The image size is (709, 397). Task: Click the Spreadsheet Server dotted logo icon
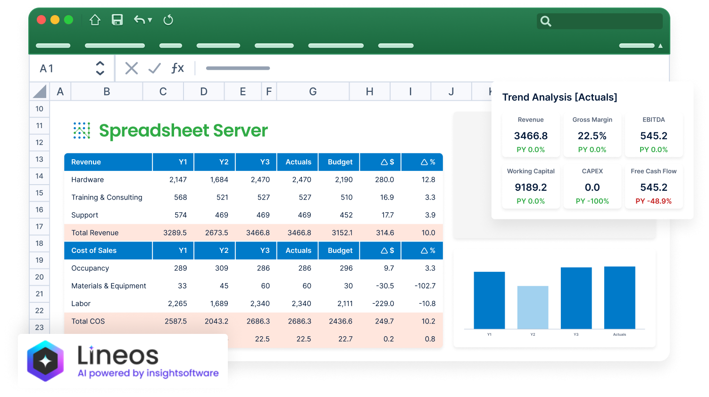point(81,130)
